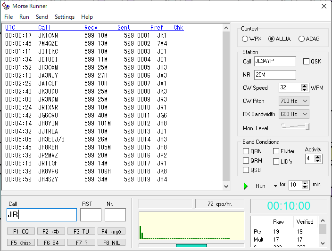The width and height of the screenshot is (332, 251).
Task: Click the Nr. entry field
Action: [115, 215]
